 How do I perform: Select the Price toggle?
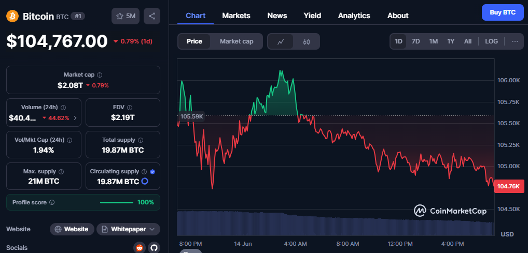coord(194,42)
